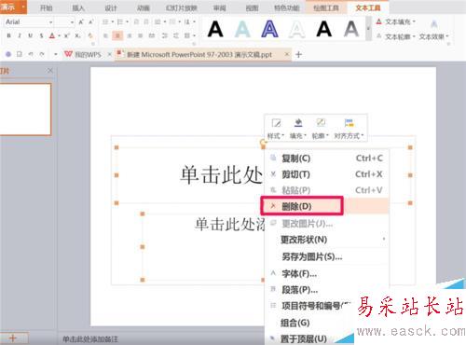
Task: Select the black bold A text style
Action: 324,29
